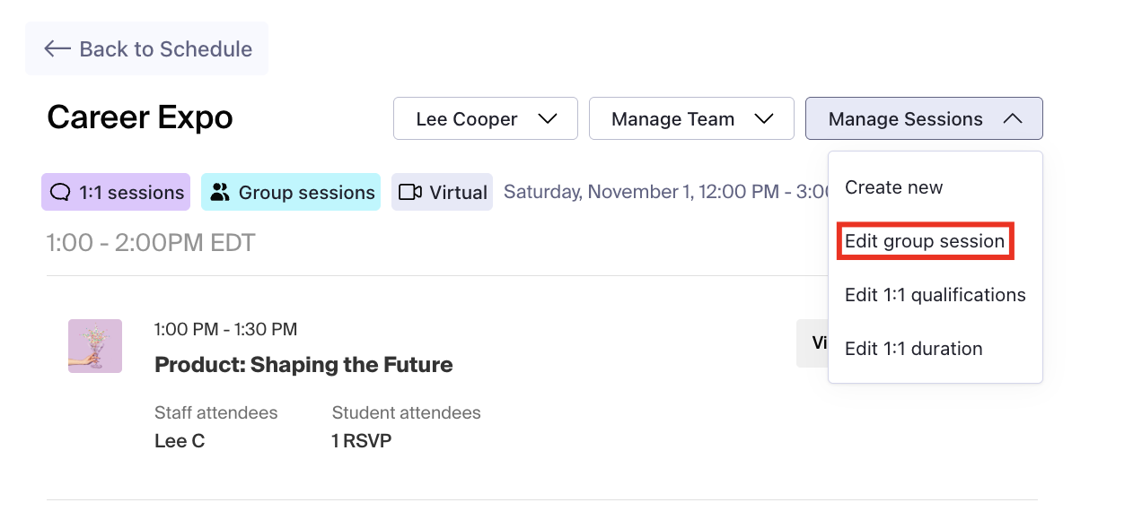Open the Lee Cooper dropdown
Screen dimensions: 1142x520
(x=485, y=119)
